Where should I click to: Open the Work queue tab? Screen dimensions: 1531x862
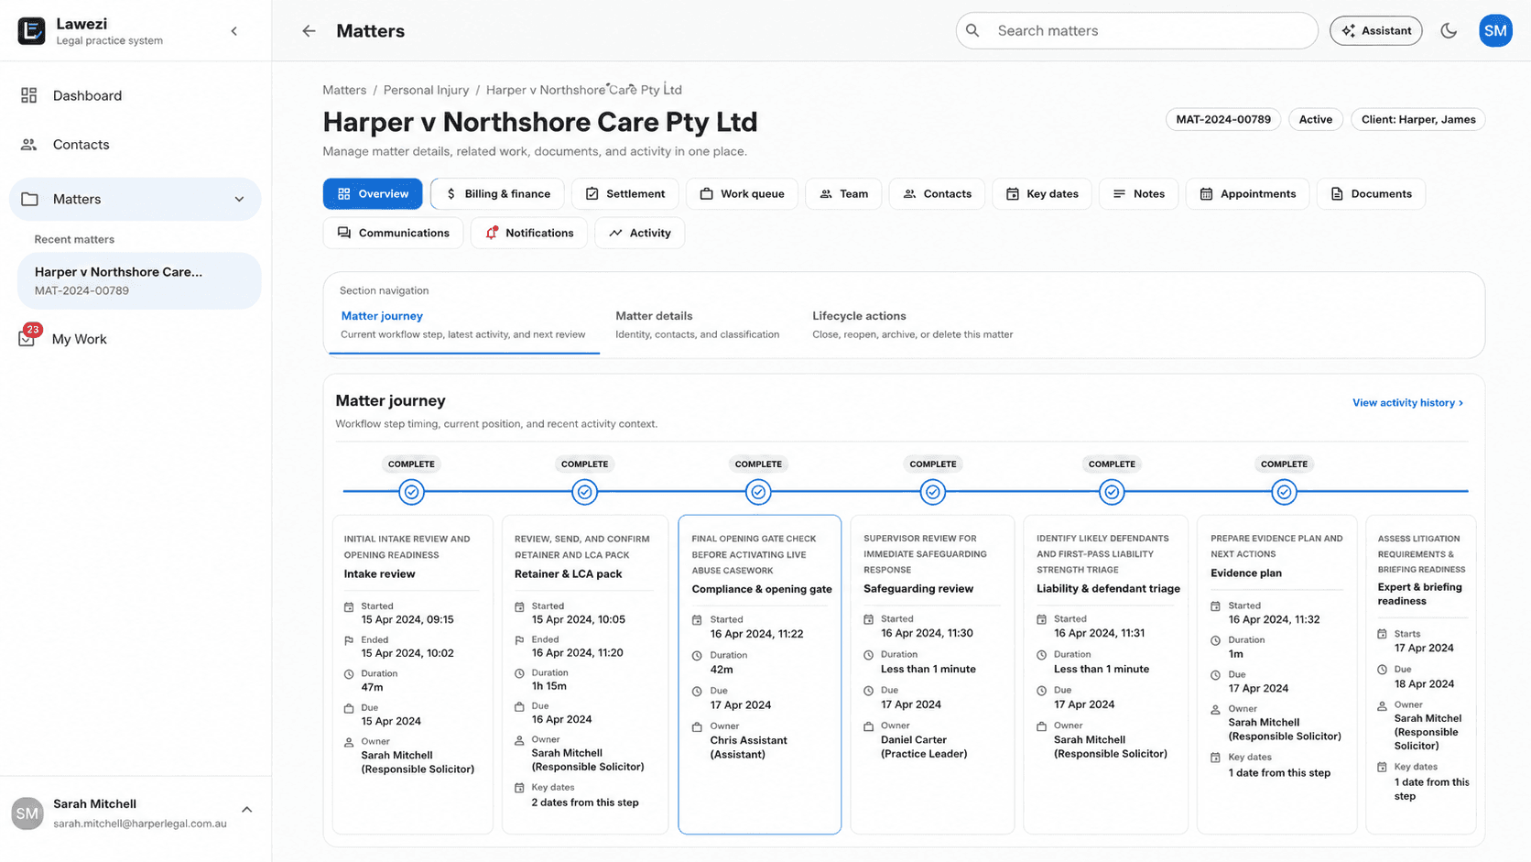point(742,193)
